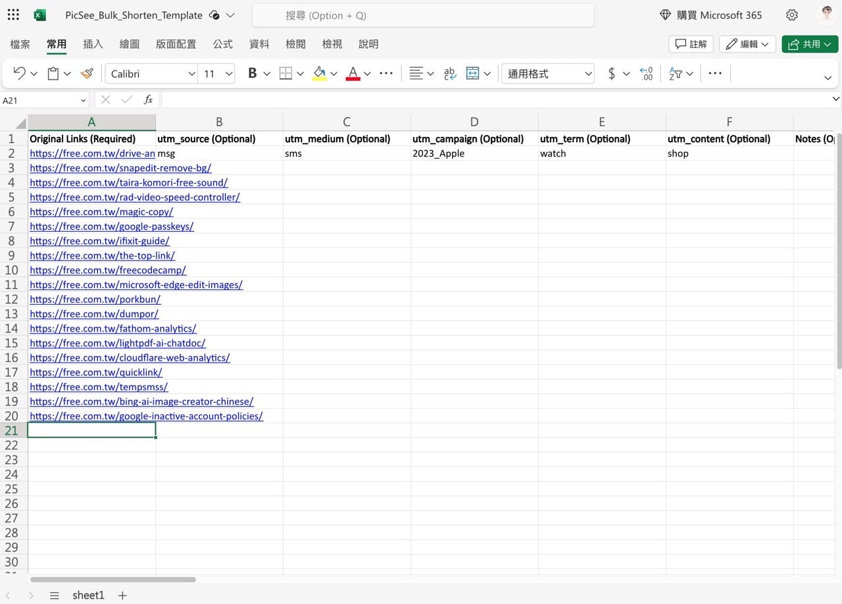Click the utm_medium (Optional) header cell
Viewport: 842px width, 604px height.
pyautogui.click(x=347, y=139)
